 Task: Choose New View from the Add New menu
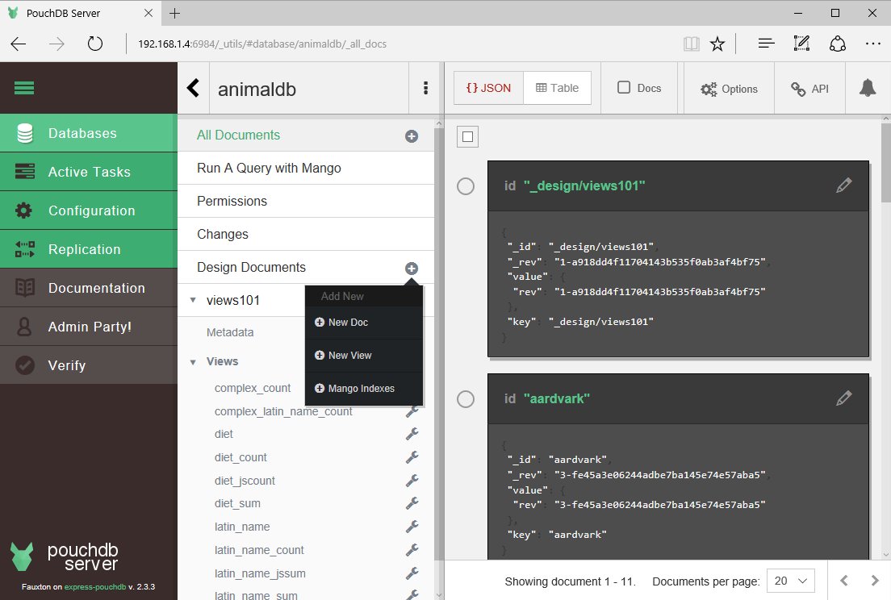pyautogui.click(x=349, y=355)
